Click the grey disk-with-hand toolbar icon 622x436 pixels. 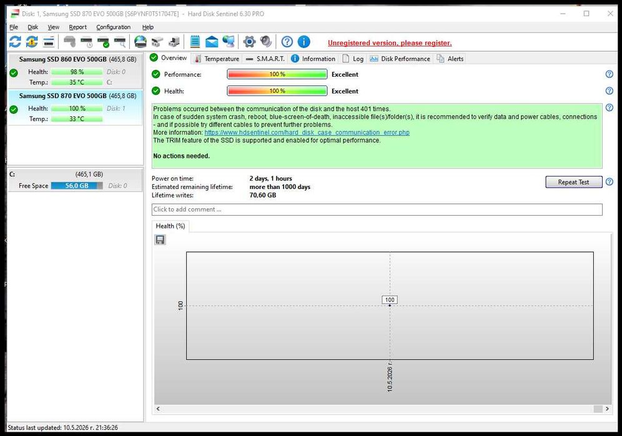[x=70, y=42]
